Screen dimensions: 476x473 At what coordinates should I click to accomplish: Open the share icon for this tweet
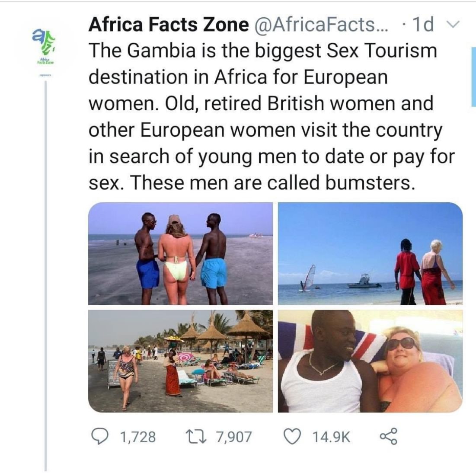pos(388,437)
